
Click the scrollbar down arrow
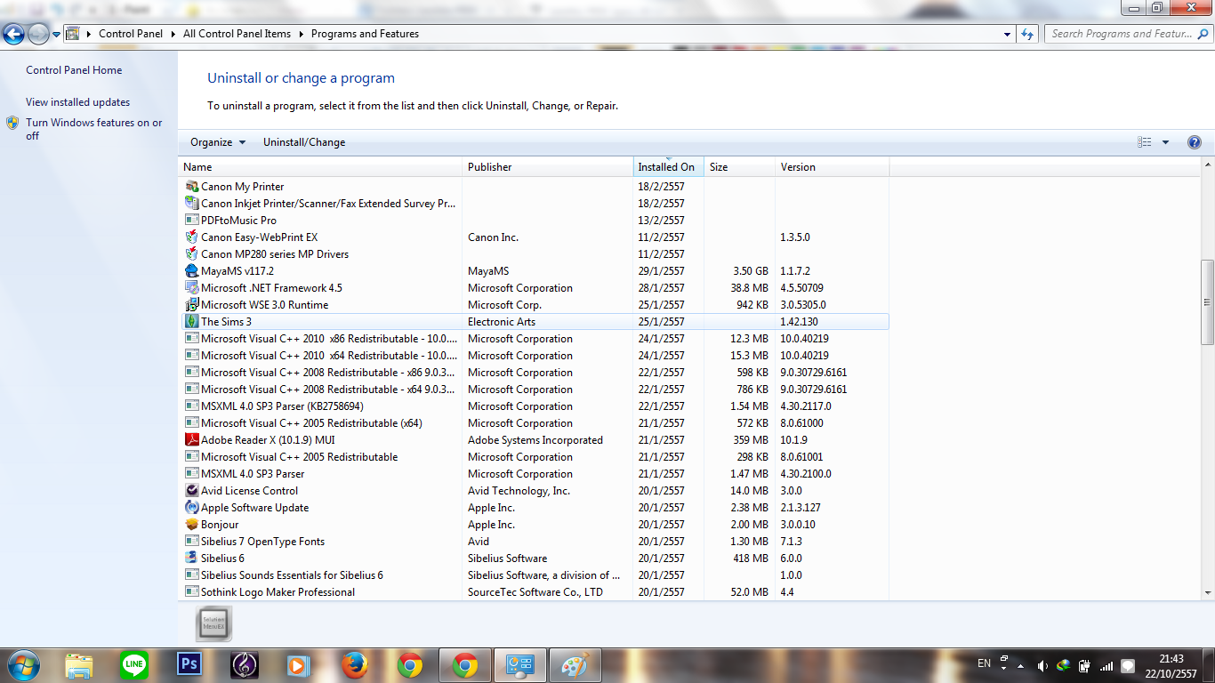coord(1207,592)
